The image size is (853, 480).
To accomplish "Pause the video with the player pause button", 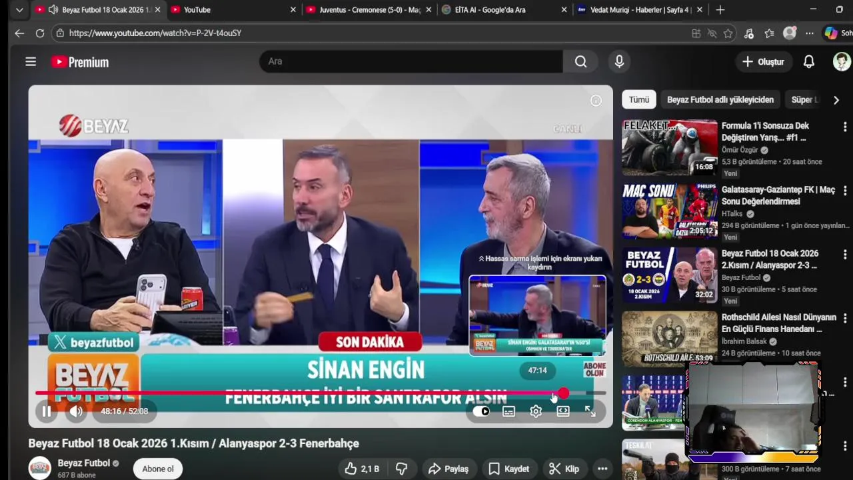I will (x=47, y=411).
